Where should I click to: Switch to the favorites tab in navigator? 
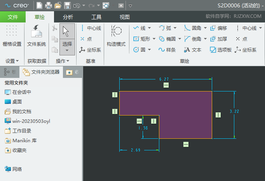click(73, 72)
